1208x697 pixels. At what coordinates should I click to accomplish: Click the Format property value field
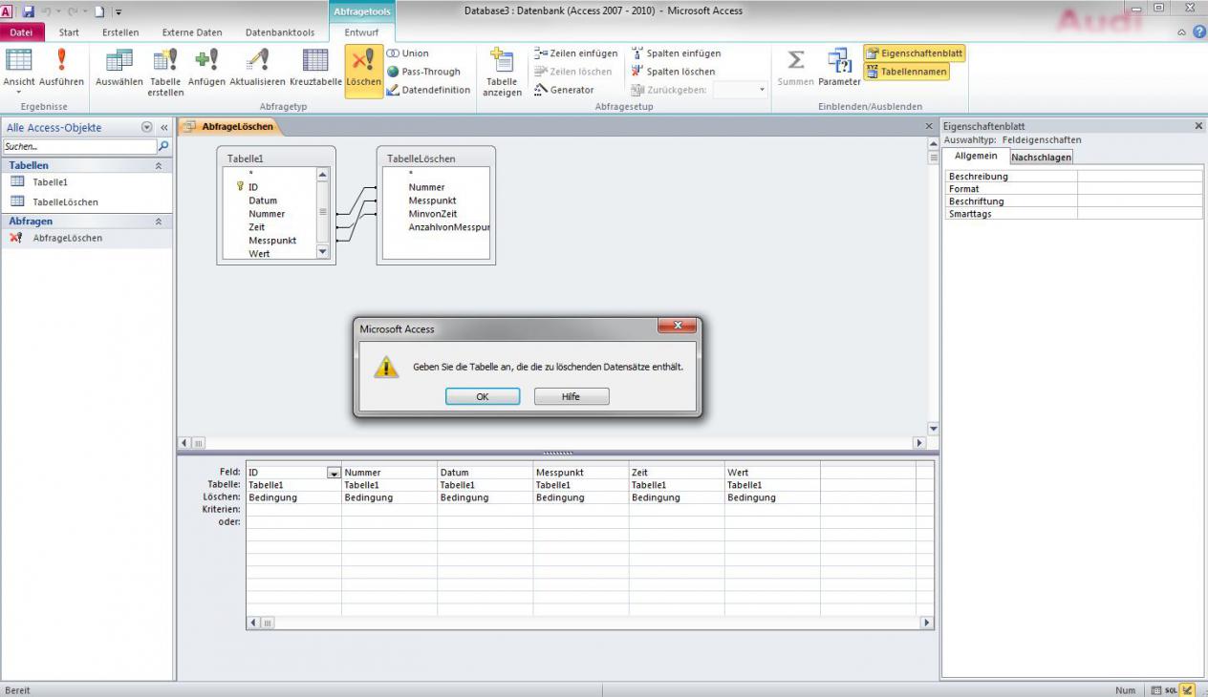click(1140, 189)
